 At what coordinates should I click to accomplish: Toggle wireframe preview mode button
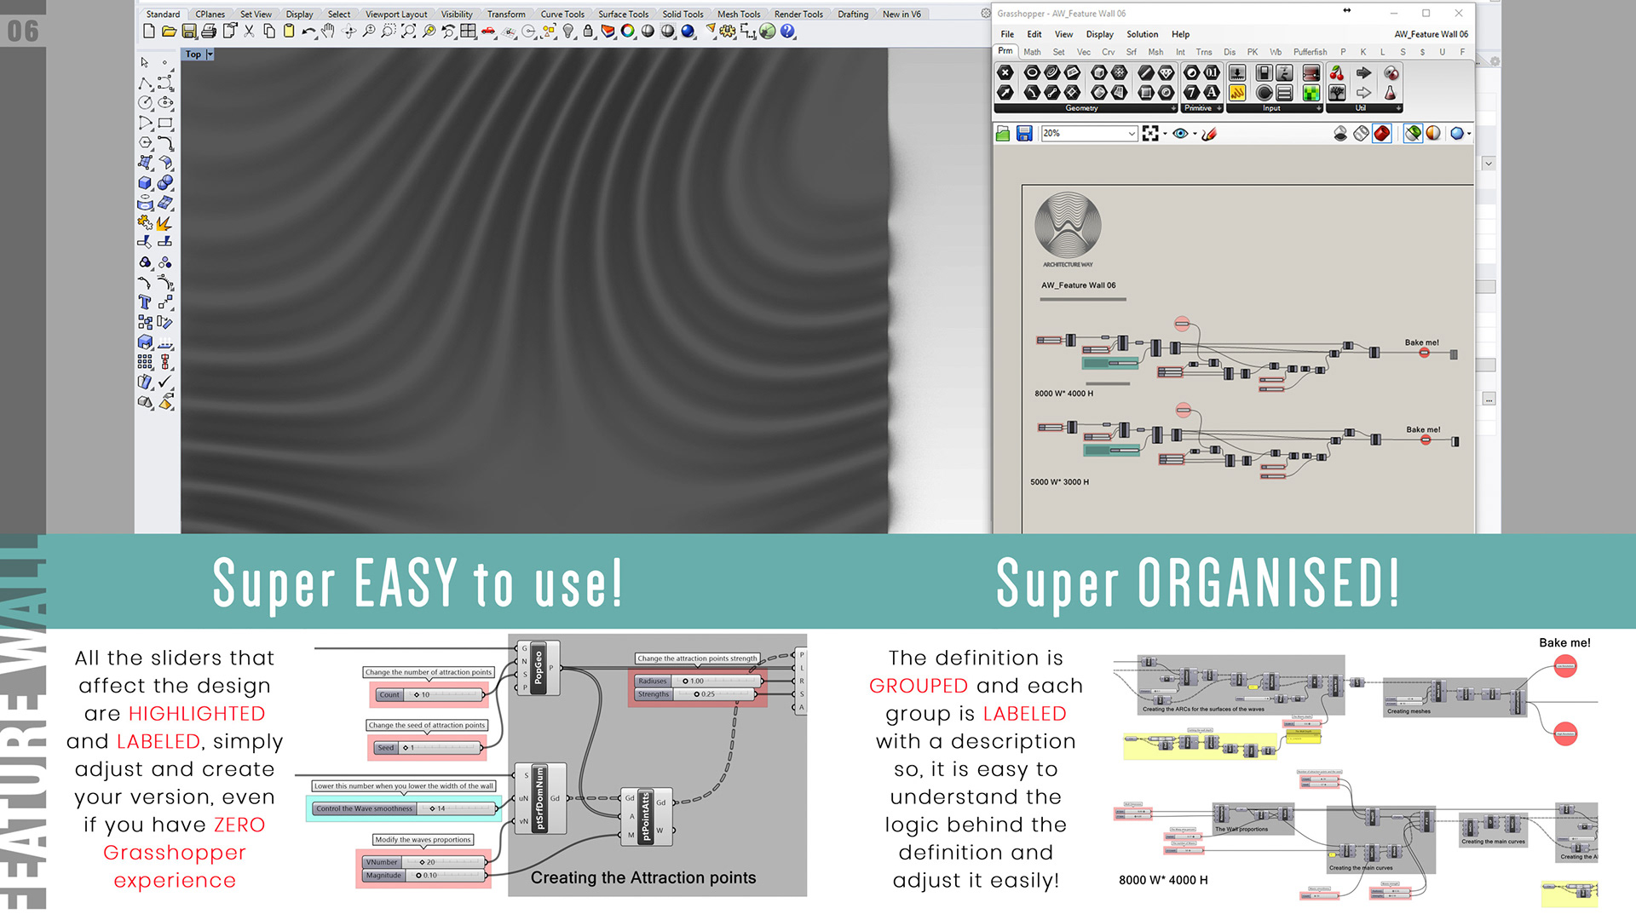tap(1361, 134)
